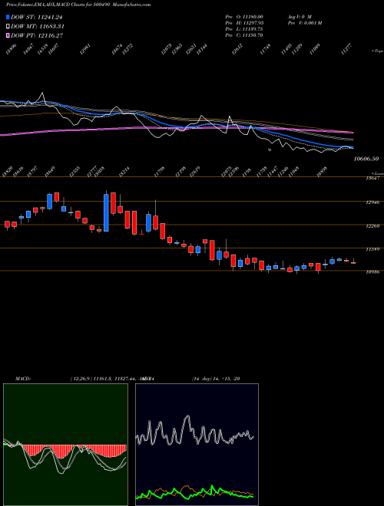Click the '(14 day) 14, -15, -20' ADX text

[x=216, y=379]
